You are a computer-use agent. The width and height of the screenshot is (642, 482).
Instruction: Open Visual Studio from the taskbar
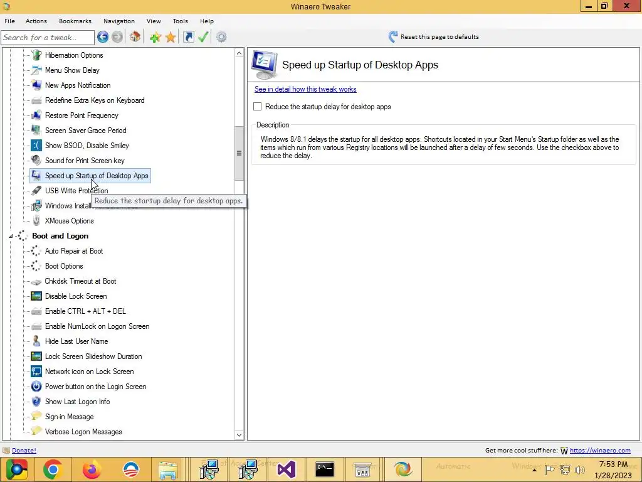click(x=286, y=469)
